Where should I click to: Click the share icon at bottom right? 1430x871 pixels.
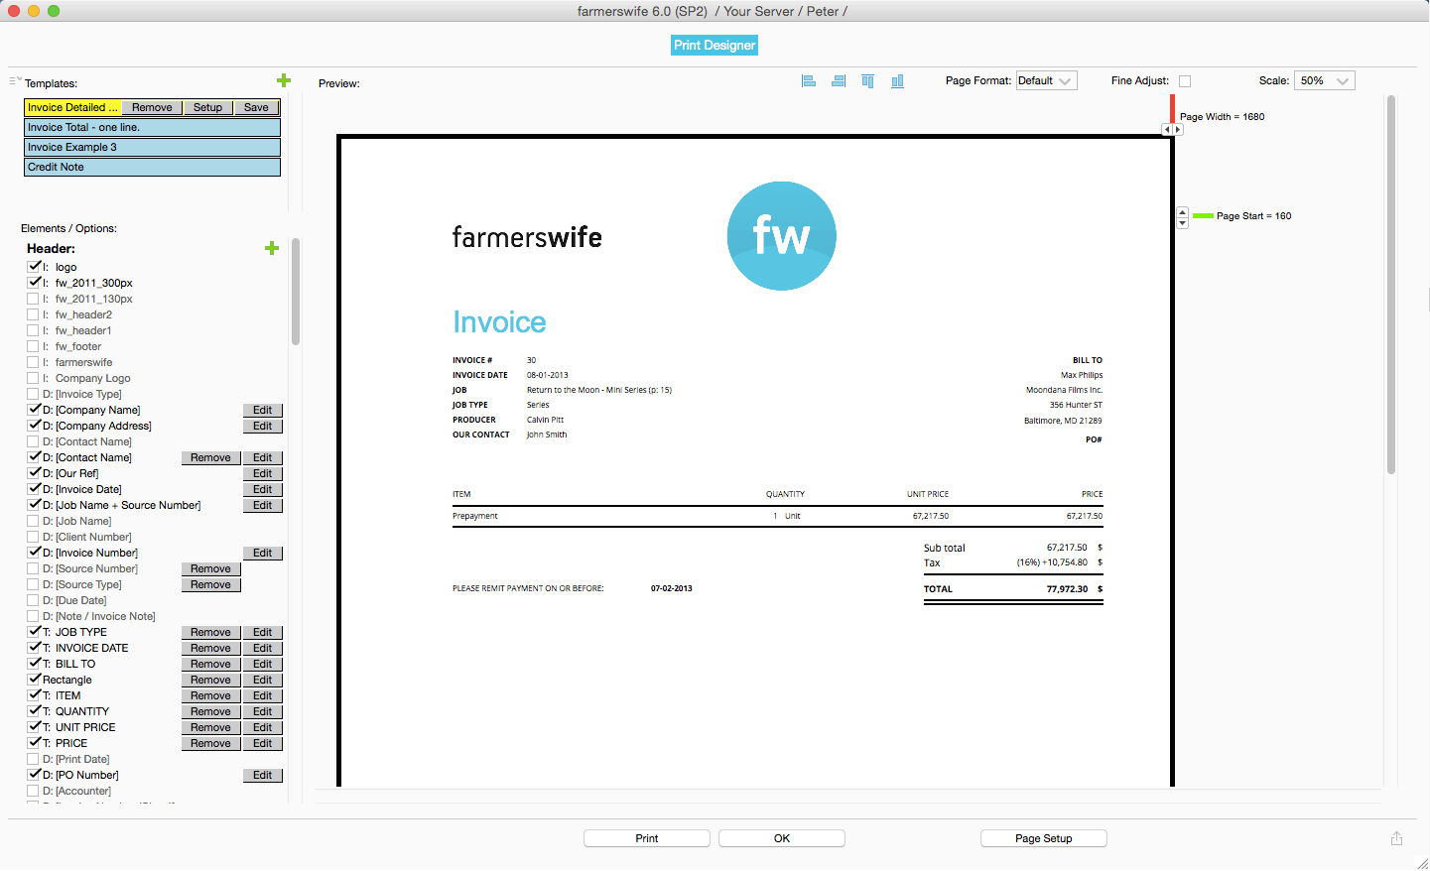click(1396, 838)
